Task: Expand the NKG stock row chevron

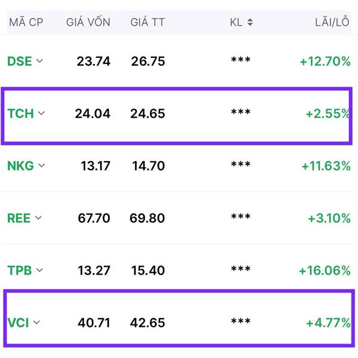Action: click(x=42, y=165)
